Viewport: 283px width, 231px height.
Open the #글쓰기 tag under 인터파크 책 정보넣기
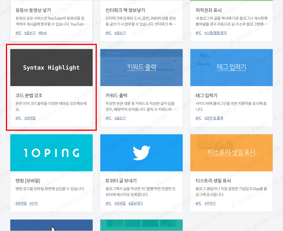coord(119,33)
